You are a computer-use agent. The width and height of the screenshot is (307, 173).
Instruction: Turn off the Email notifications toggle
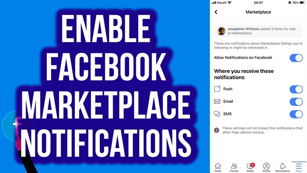coord(296,101)
